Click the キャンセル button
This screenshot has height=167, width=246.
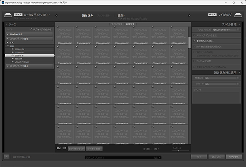[234, 157]
